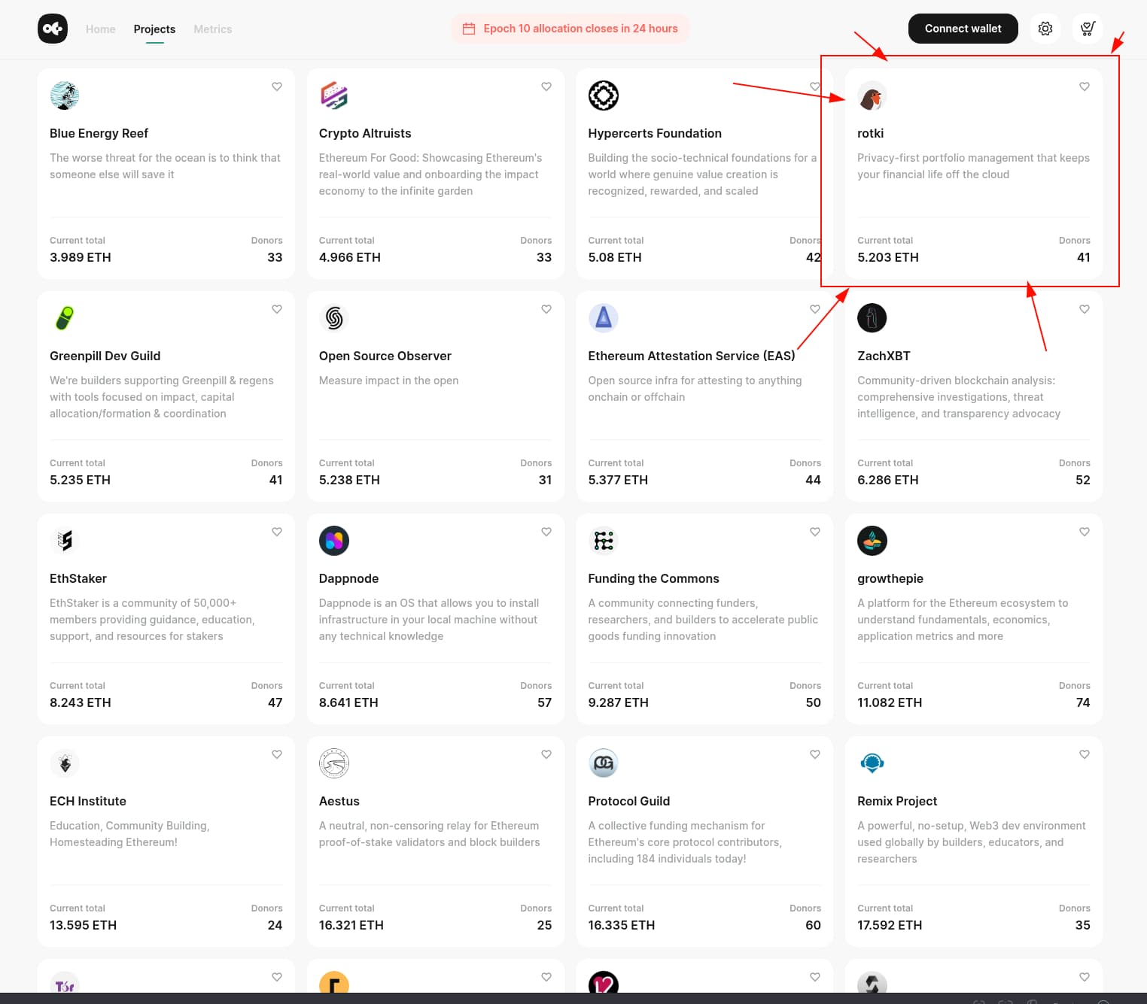
Task: Click the Blue Energy Reef project logo
Action: click(65, 96)
